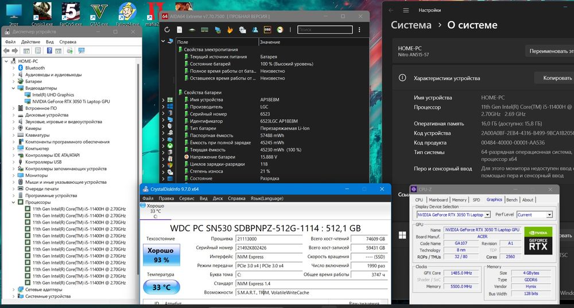Click Forward arrow in Device Manager toolbar
This screenshot has width=574, height=308.
coord(15,51)
